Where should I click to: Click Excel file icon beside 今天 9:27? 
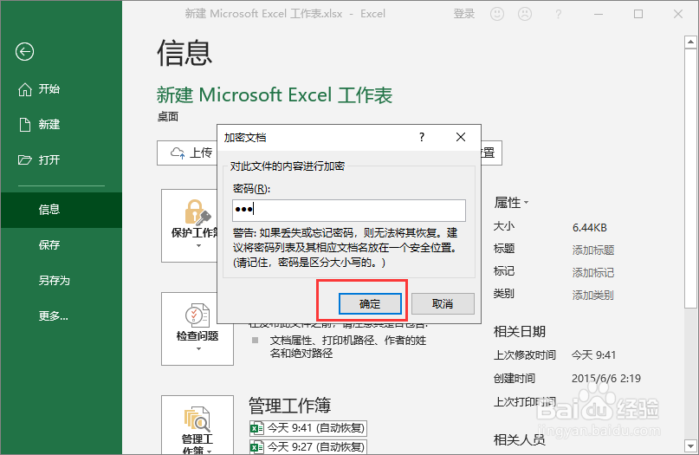[x=256, y=447]
